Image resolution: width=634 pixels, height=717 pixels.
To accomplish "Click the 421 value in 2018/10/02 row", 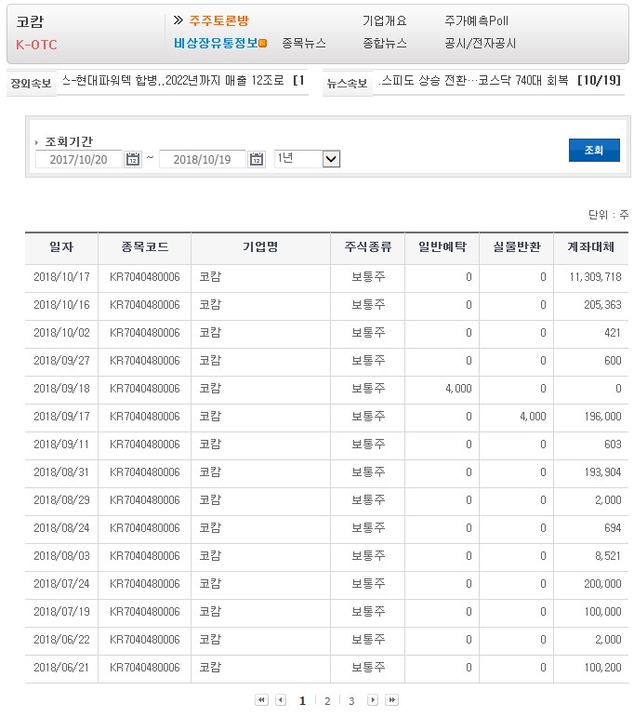I will [x=613, y=332].
